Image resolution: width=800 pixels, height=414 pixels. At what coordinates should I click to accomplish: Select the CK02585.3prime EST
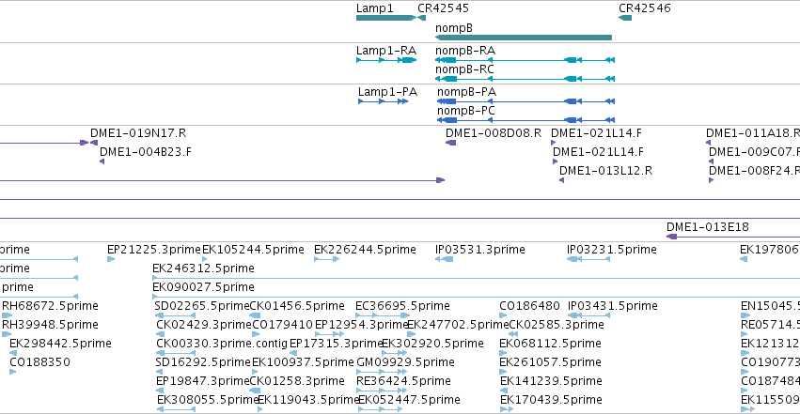[513, 334]
